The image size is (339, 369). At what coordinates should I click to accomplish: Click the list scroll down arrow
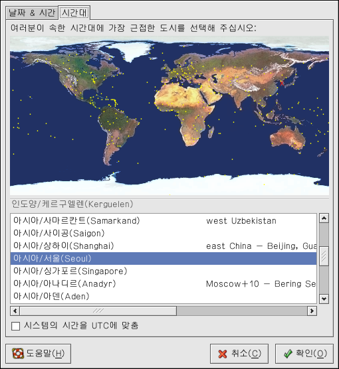[x=324, y=299]
